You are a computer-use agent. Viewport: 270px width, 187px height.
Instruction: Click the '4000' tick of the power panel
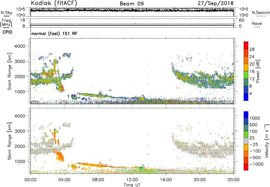pyautogui.click(x=20, y=46)
